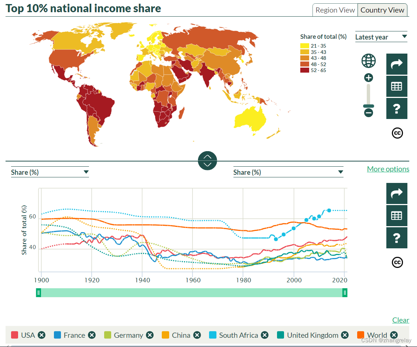Click the China orange legend square
Image resolution: width=417 pixels, height=347 pixels.
tap(165, 335)
